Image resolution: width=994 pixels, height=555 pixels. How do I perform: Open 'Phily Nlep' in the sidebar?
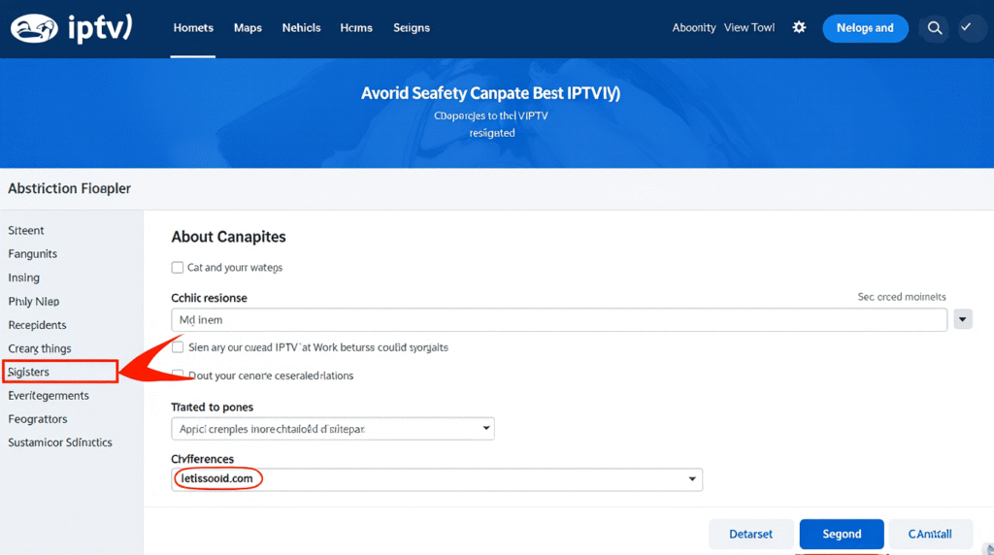tap(34, 302)
